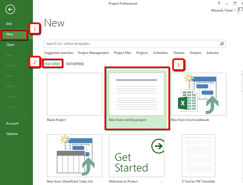
Task: Click the user profile picture icon
Action: point(241,10)
